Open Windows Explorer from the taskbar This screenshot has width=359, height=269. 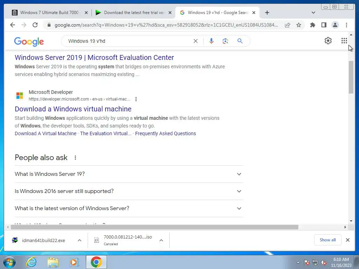(53, 262)
